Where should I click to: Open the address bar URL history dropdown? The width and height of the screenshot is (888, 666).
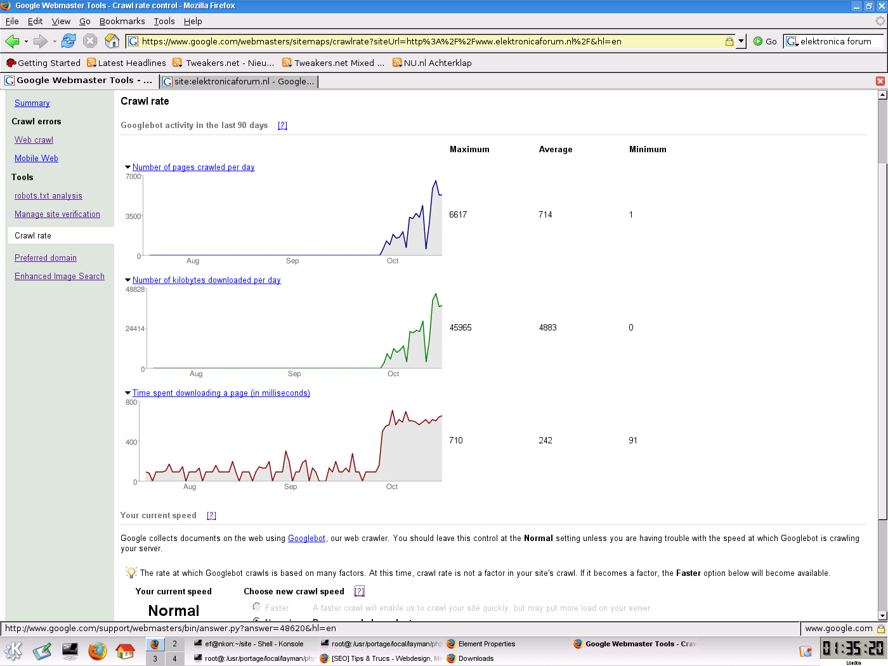(741, 41)
